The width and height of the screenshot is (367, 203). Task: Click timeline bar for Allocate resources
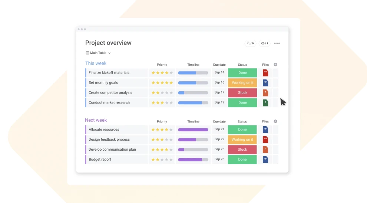193,130
